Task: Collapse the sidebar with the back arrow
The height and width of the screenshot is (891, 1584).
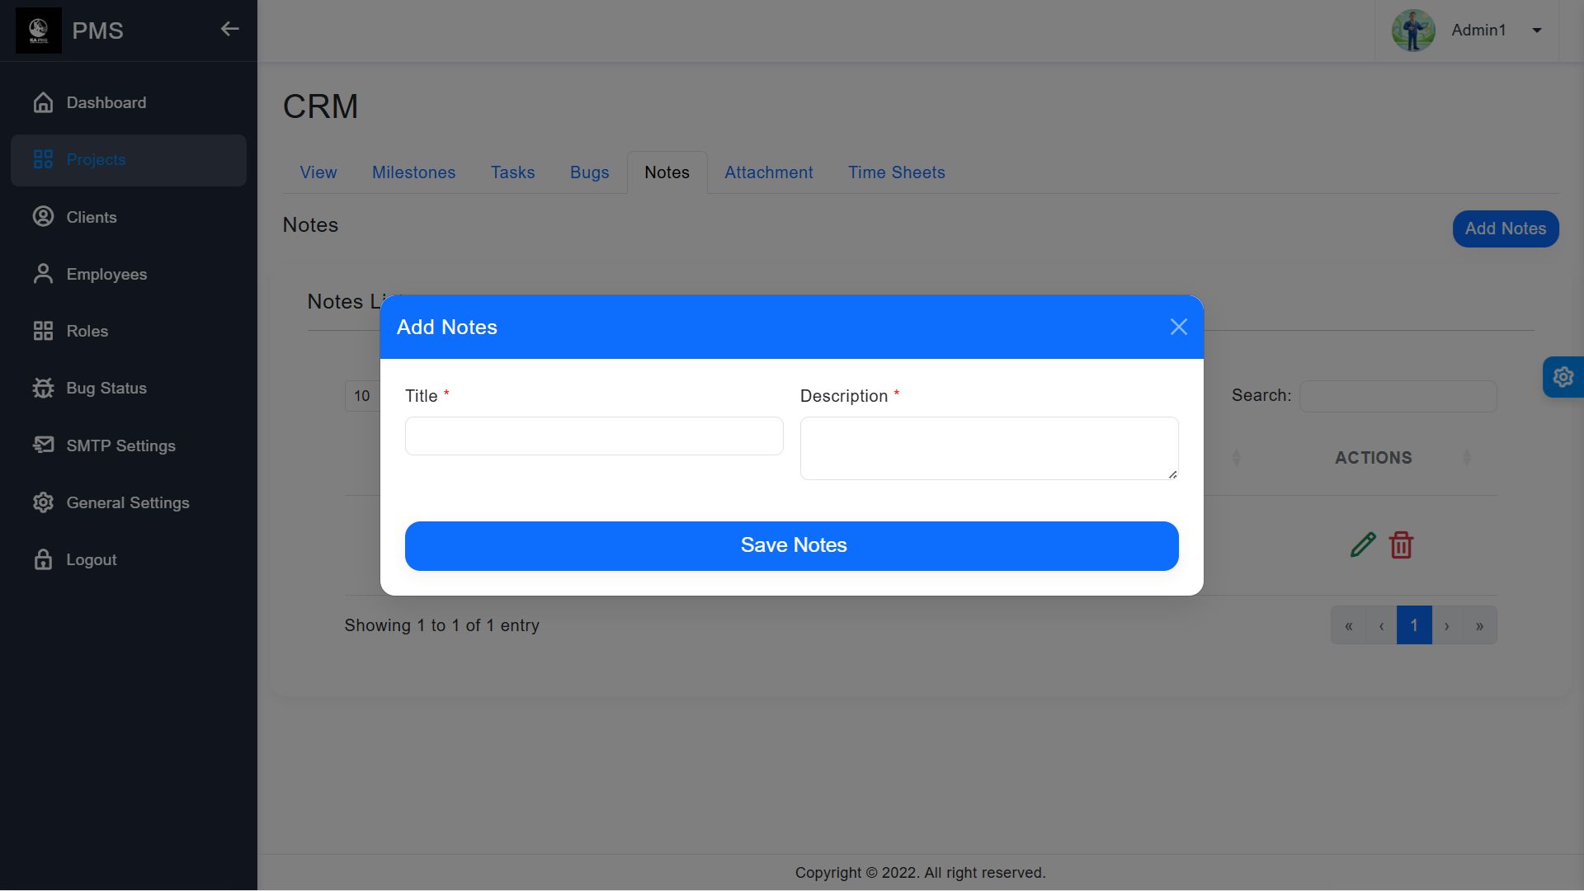Action: pos(229,30)
